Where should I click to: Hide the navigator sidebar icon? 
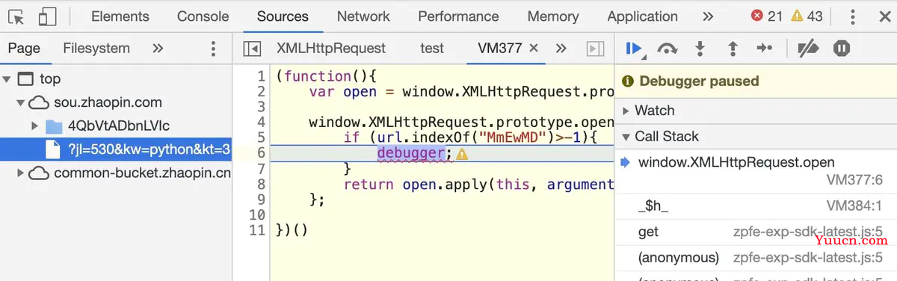[x=253, y=49]
